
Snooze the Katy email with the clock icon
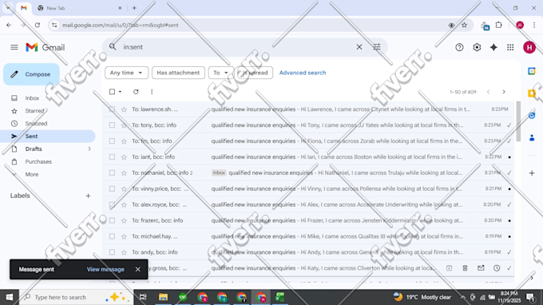pyautogui.click(x=497, y=268)
